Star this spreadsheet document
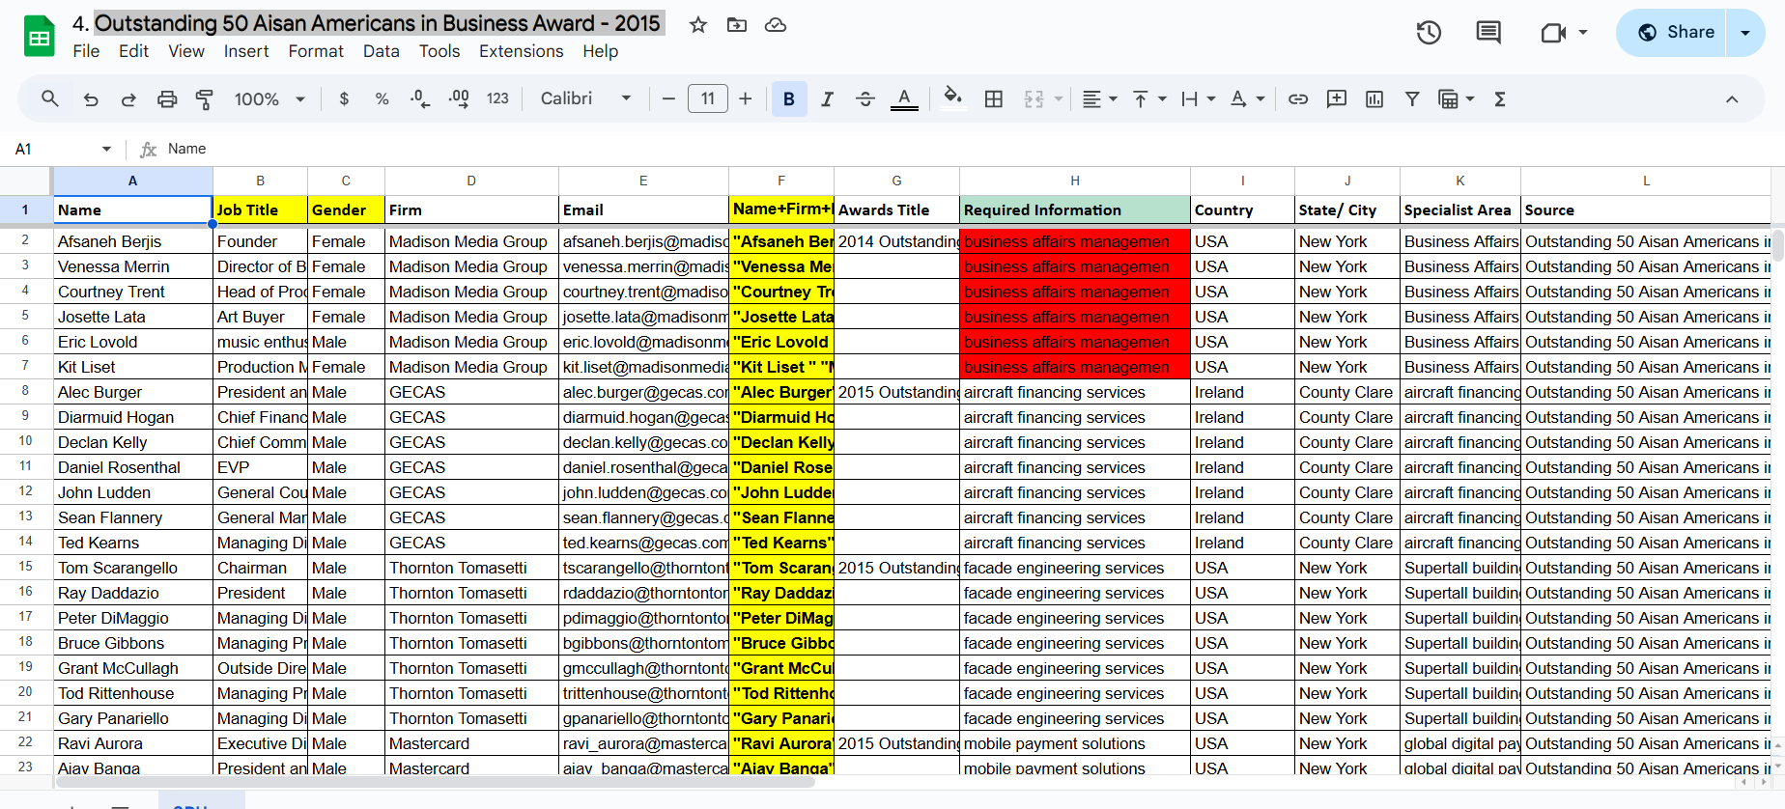The image size is (1785, 809). coord(697,25)
